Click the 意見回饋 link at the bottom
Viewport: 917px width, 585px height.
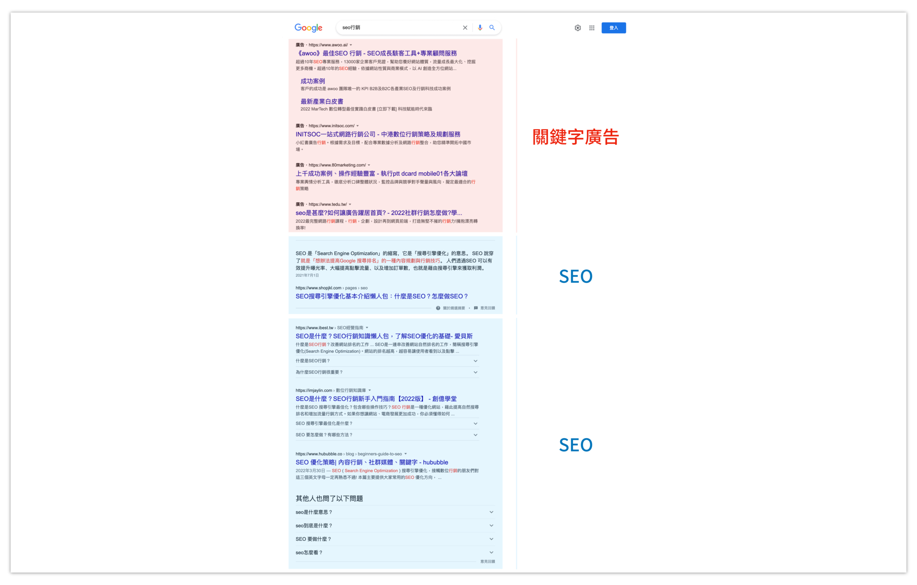click(x=487, y=561)
